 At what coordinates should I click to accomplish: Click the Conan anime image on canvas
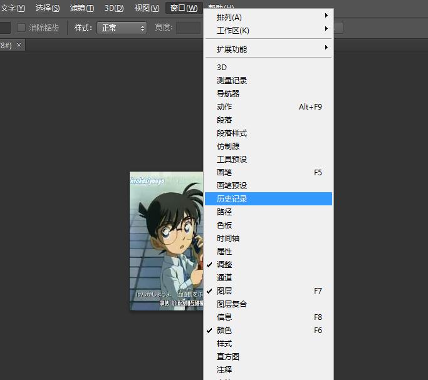pos(167,241)
